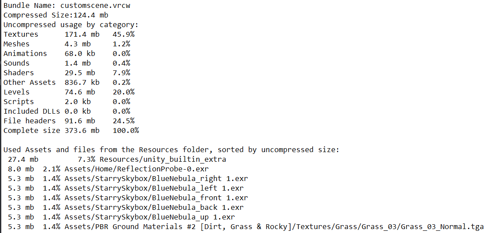Click the Compressed Size 124.4 mb line
Screen dimensions: 501x233
(x=56, y=15)
